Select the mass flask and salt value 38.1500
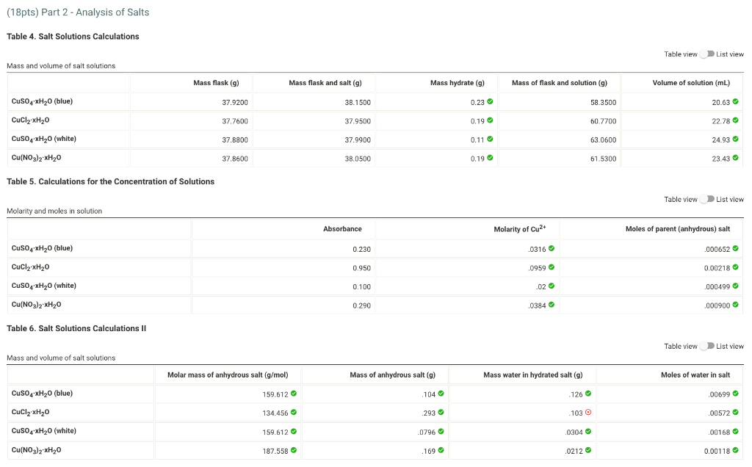 pos(358,102)
